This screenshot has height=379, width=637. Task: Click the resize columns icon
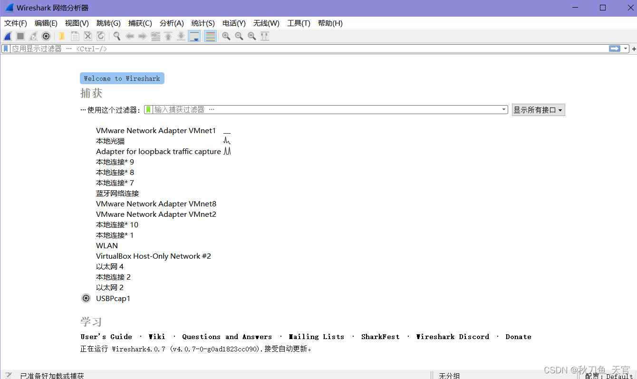pyautogui.click(x=265, y=36)
